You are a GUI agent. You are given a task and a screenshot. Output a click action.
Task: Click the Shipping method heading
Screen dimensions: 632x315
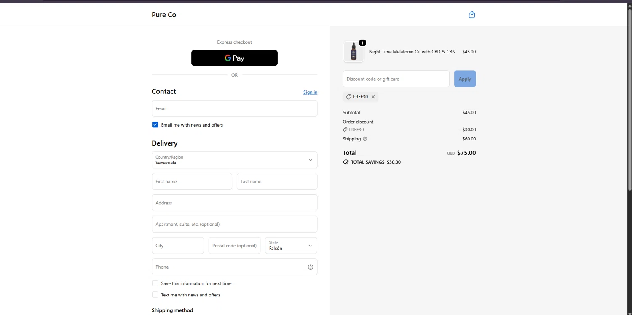pos(172,310)
